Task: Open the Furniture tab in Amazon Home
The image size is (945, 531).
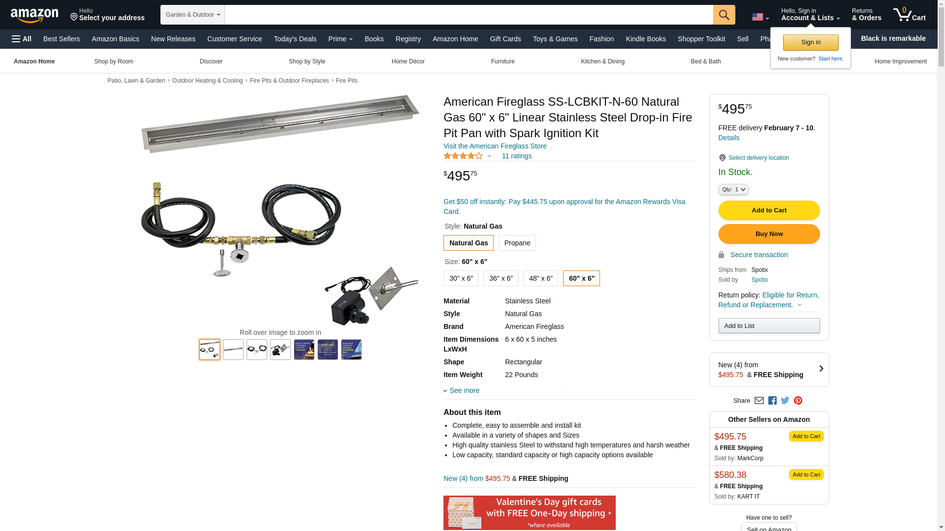Action: pyautogui.click(x=503, y=61)
